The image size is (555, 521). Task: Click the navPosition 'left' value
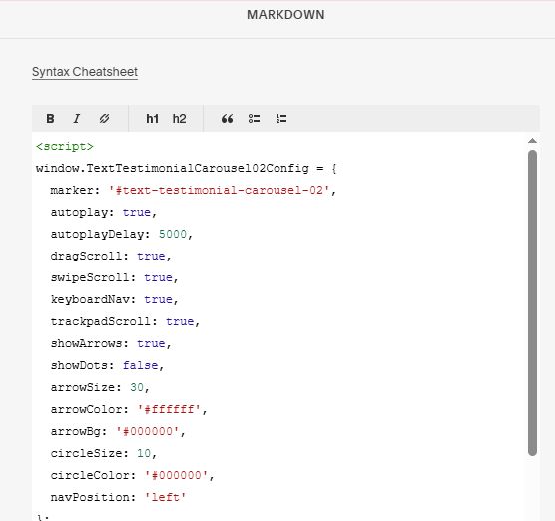click(x=166, y=497)
